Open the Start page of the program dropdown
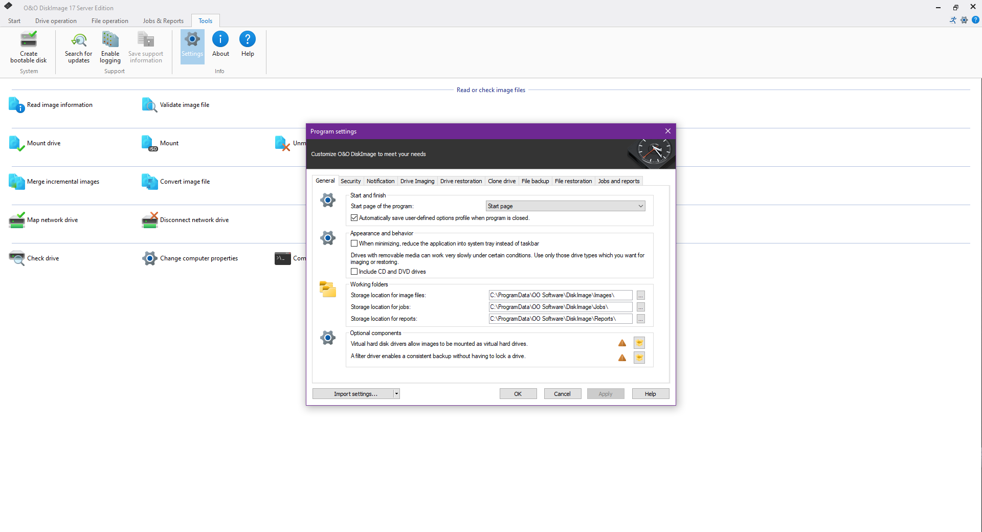Screen dimensions: 982x532 click(565, 206)
